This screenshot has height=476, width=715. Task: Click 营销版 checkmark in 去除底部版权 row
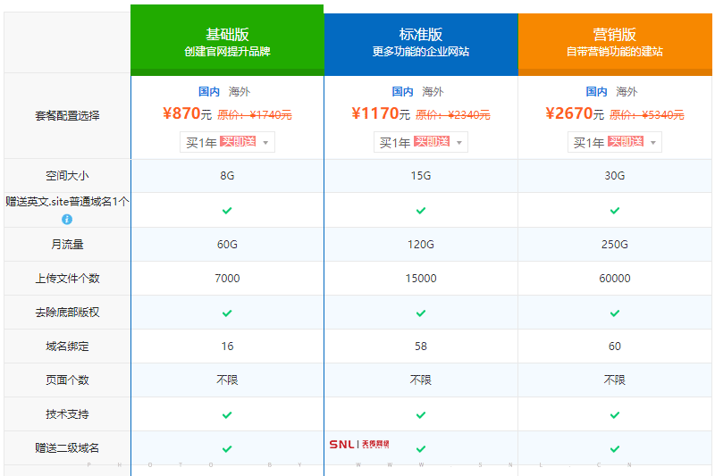tap(615, 313)
